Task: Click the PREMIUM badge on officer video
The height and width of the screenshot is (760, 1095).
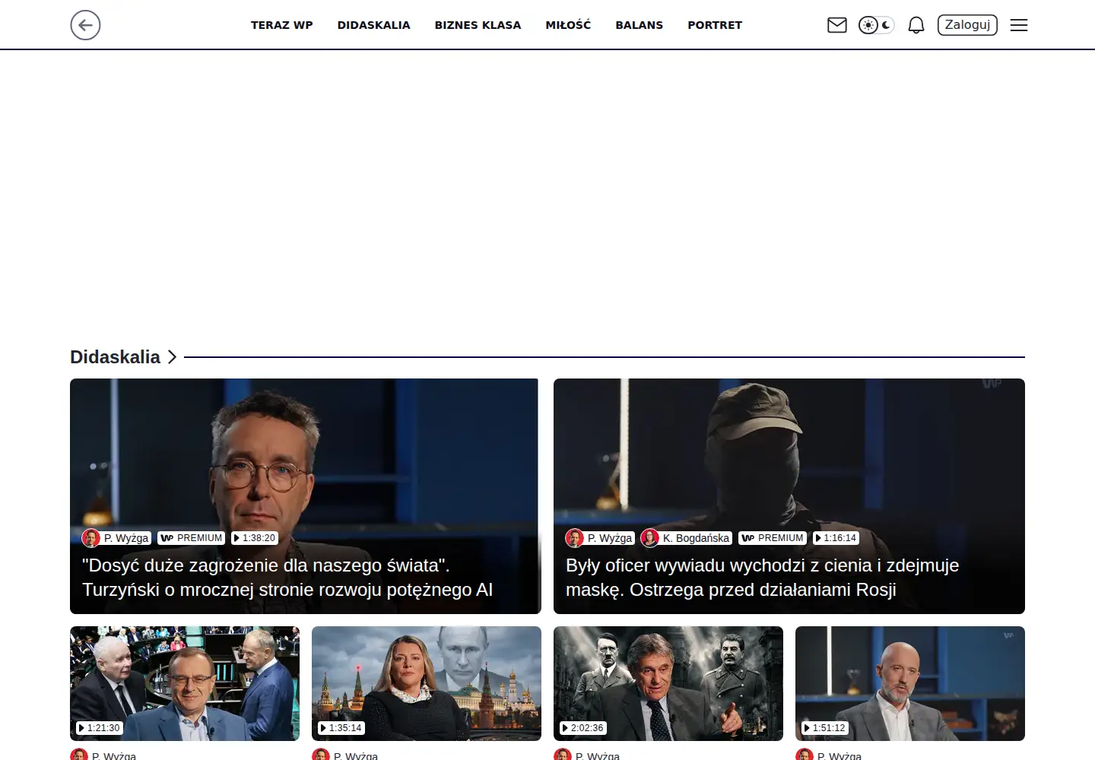Action: tap(773, 538)
